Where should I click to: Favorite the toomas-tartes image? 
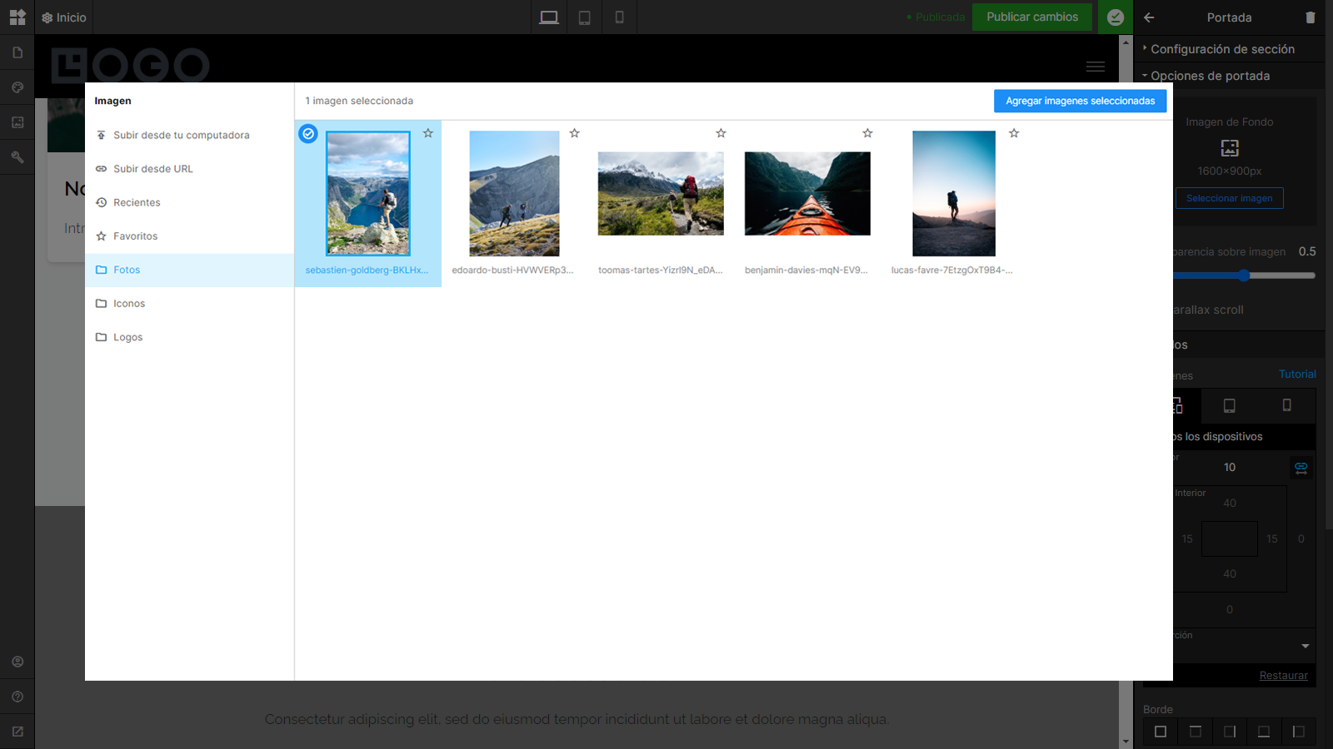pyautogui.click(x=721, y=133)
